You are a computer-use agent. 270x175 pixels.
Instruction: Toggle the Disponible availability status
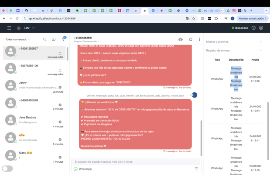click(x=240, y=28)
